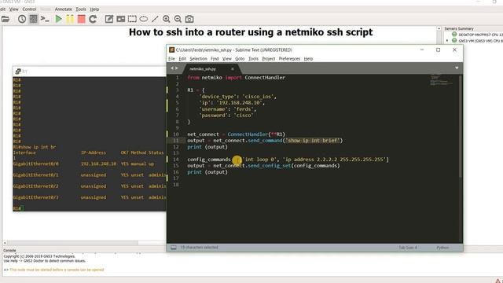Stop all nodes with red square icon

[82, 19]
